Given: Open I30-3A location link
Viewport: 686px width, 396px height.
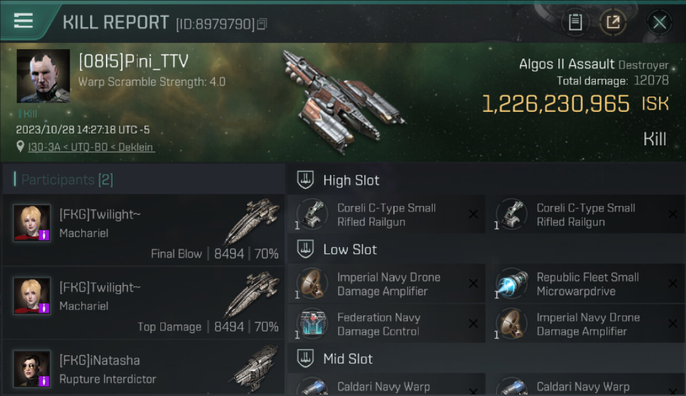Looking at the screenshot, I should pyautogui.click(x=91, y=147).
